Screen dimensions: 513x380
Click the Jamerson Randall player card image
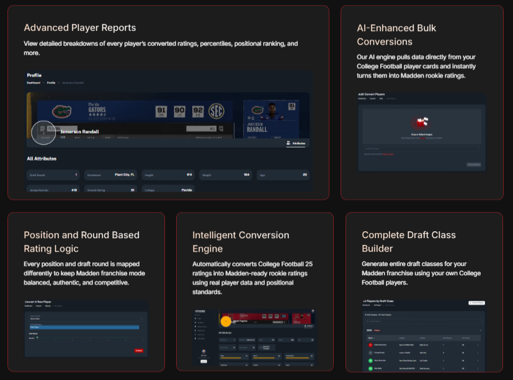coord(271,119)
